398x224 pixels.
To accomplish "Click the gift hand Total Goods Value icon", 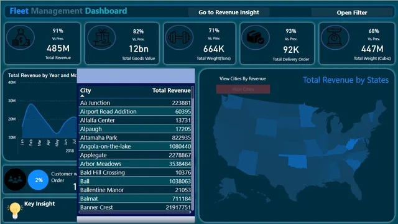I will pos(101,37).
